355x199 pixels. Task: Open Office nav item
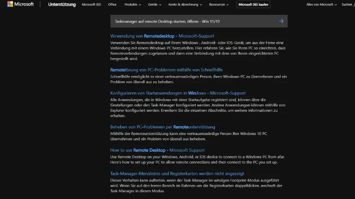click(112, 4)
